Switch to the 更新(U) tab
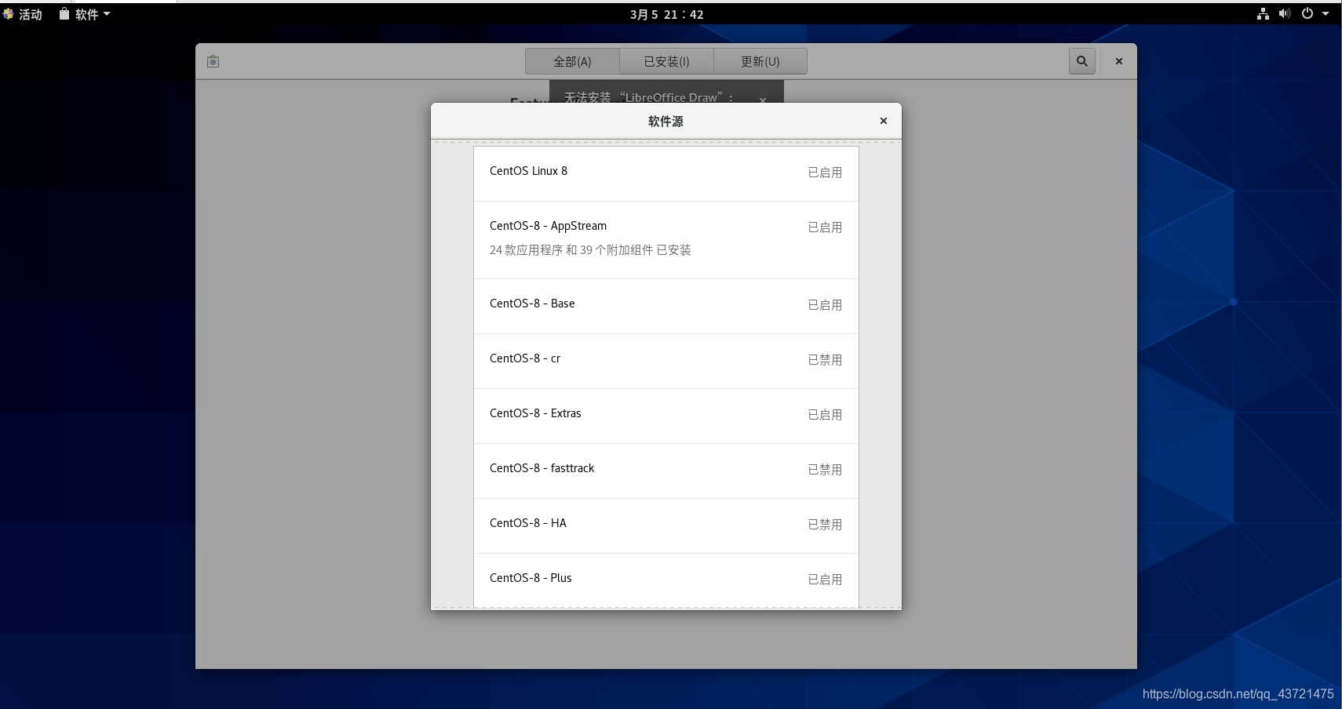 (760, 61)
